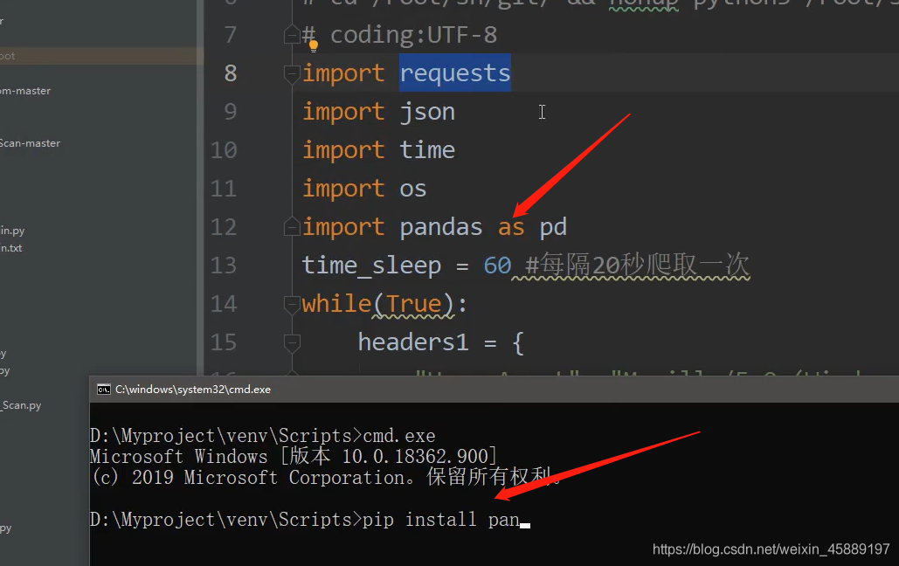Click the pip install command line
The height and width of the screenshot is (566, 899).
click(x=310, y=520)
